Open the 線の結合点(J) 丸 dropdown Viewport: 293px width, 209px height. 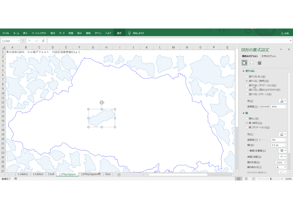coord(281,167)
